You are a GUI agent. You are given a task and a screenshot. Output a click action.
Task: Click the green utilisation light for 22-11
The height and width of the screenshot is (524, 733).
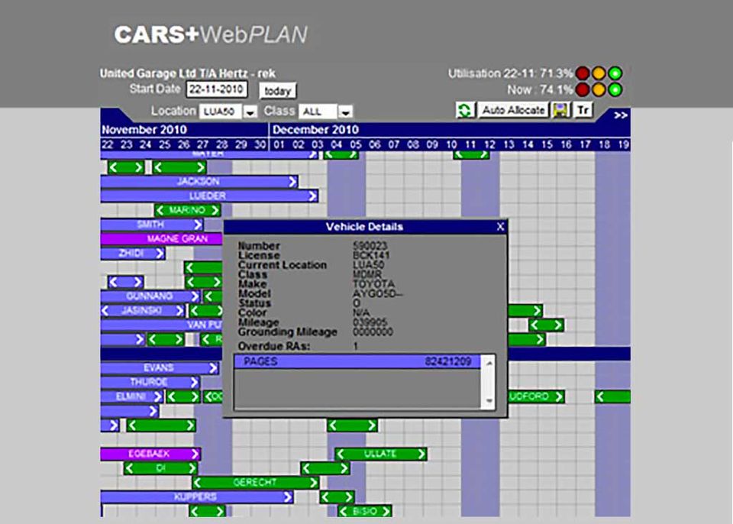click(615, 73)
